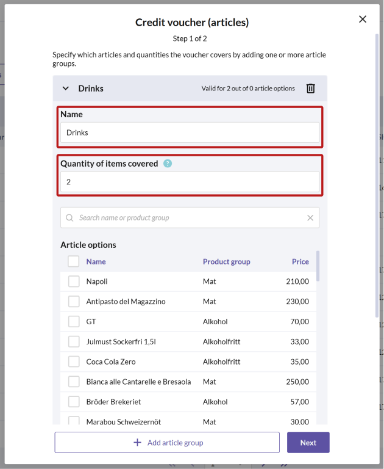Tick the select-all checkbox in Article options header
The width and height of the screenshot is (384, 469).
[74, 261]
